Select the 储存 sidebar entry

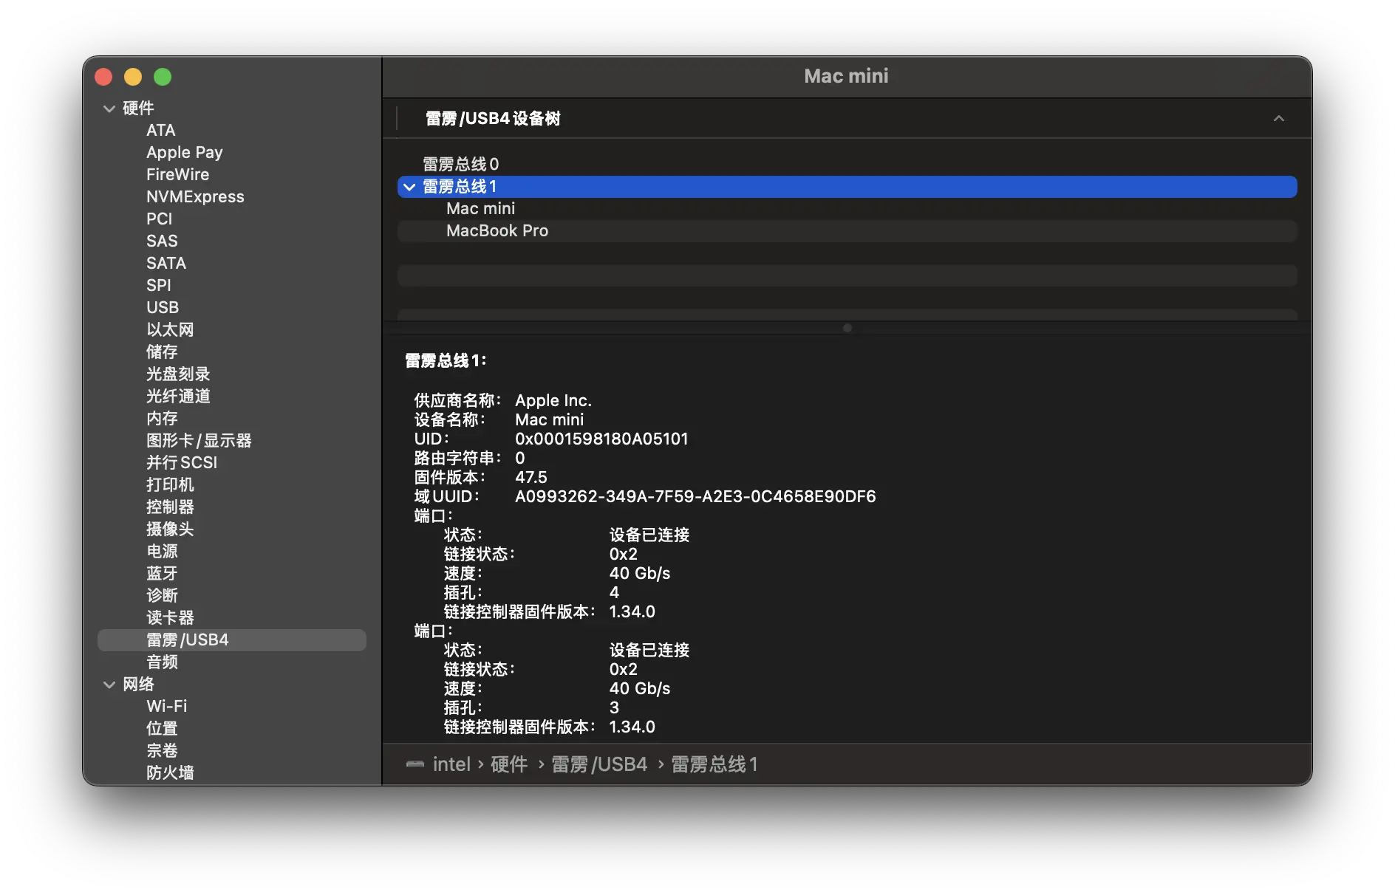[x=163, y=352]
